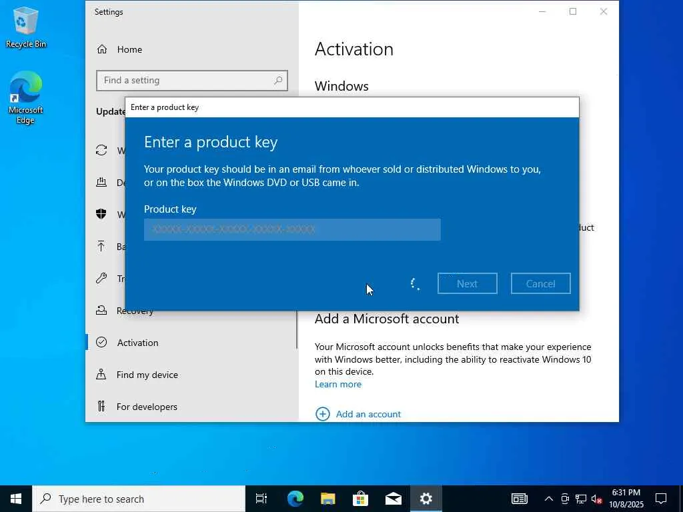Select the Windows Security shield icon

tap(101, 214)
